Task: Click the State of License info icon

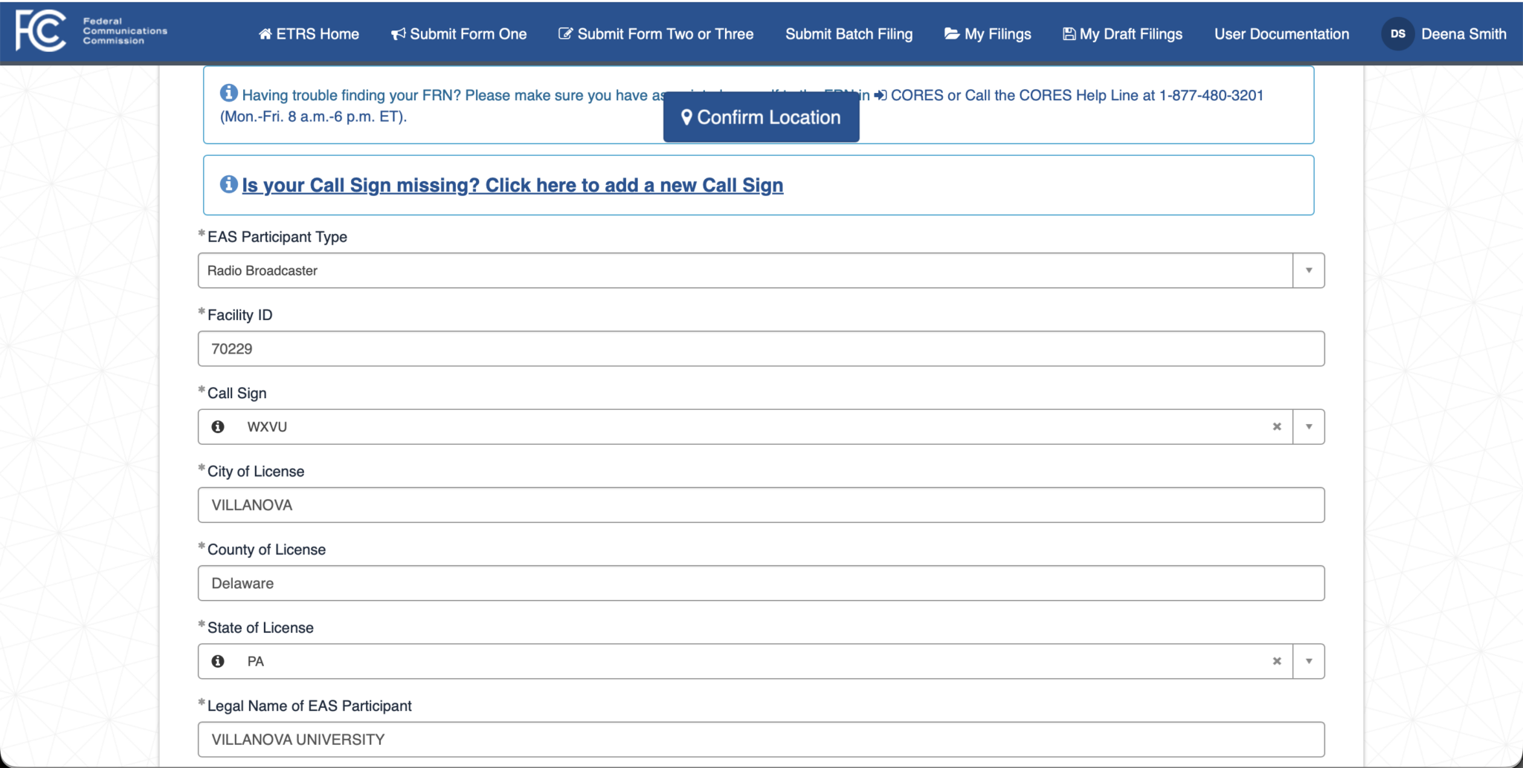Action: (218, 661)
